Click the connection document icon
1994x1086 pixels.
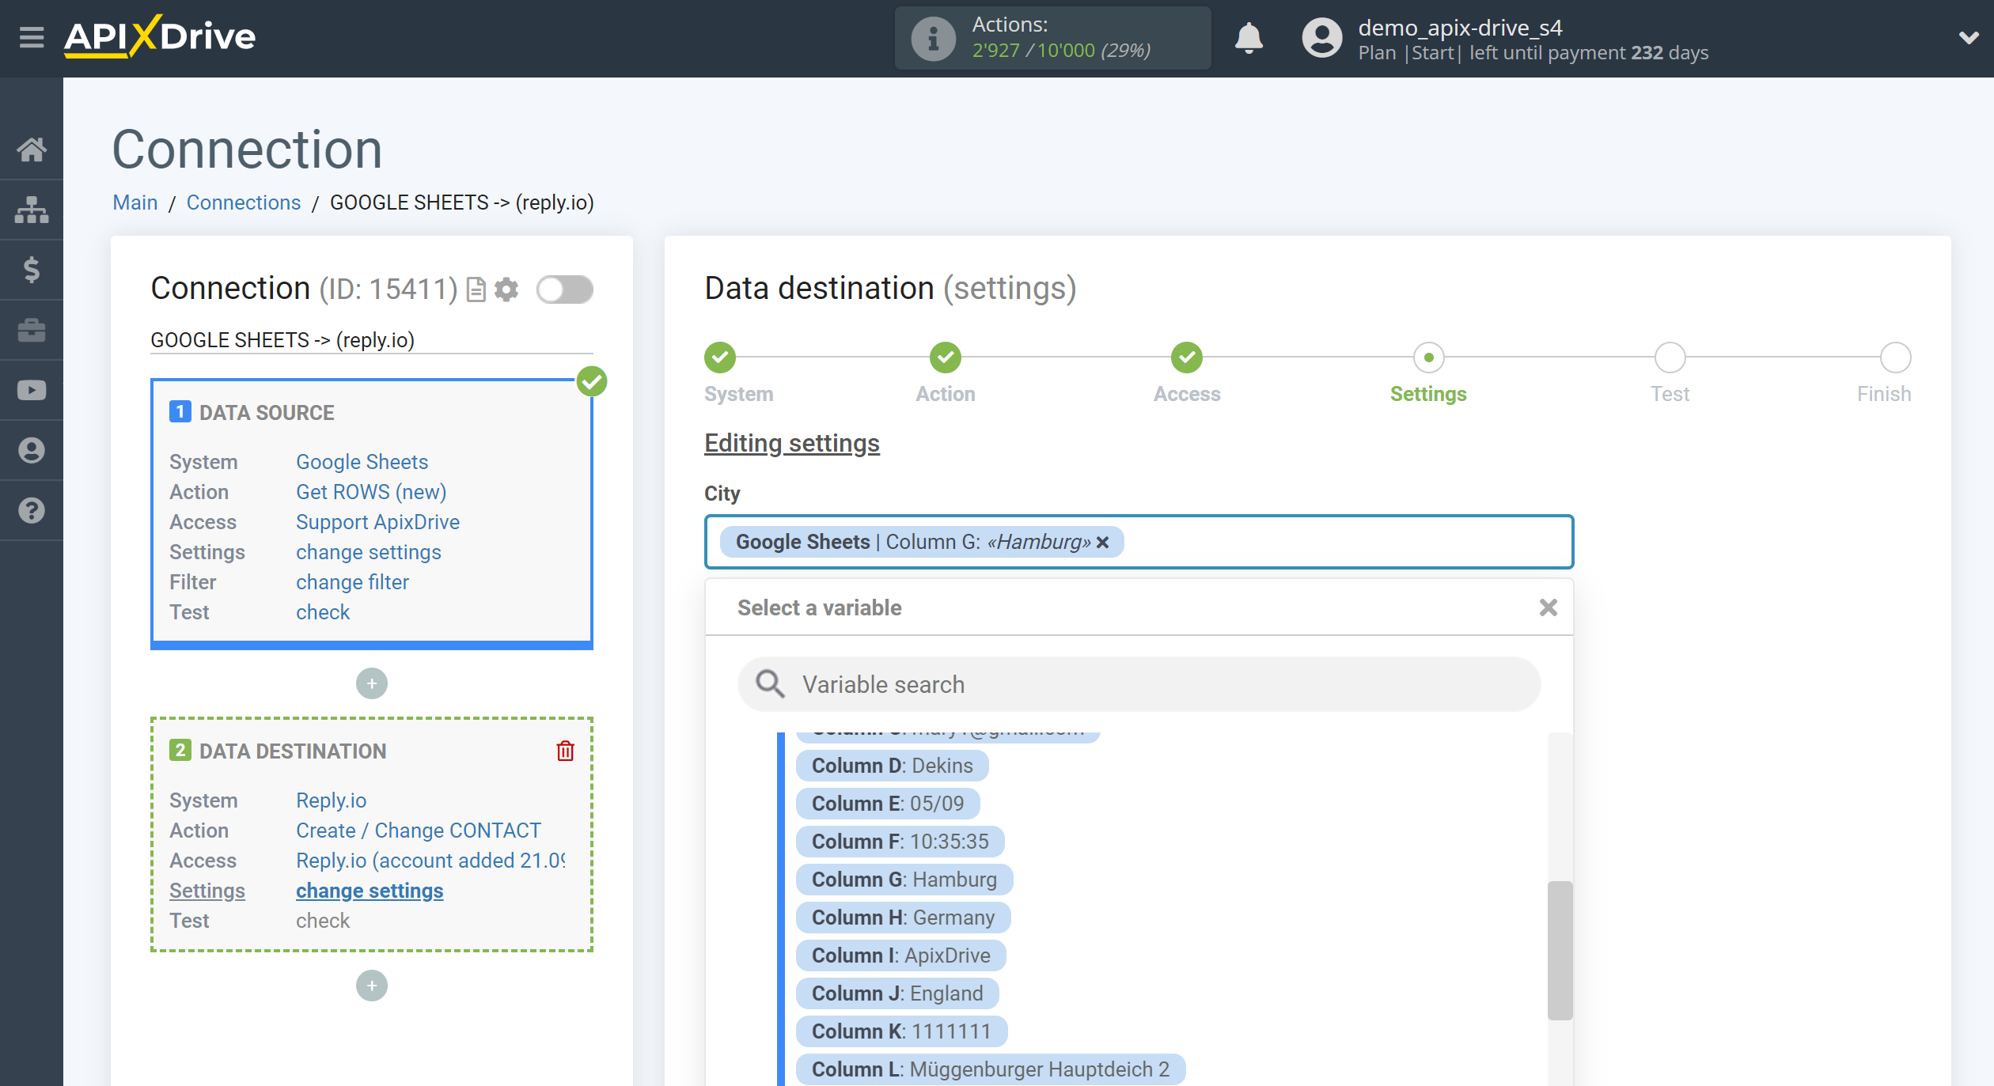point(476,289)
